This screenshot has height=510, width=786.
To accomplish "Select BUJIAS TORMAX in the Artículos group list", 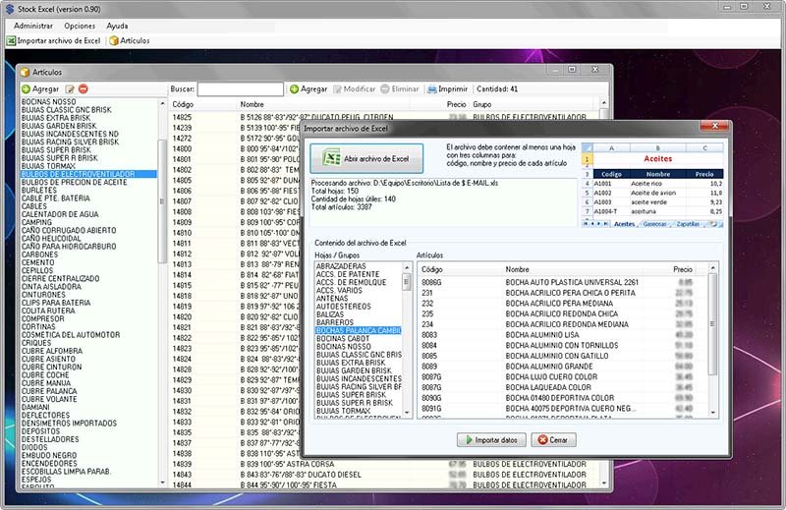I will [x=48, y=166].
